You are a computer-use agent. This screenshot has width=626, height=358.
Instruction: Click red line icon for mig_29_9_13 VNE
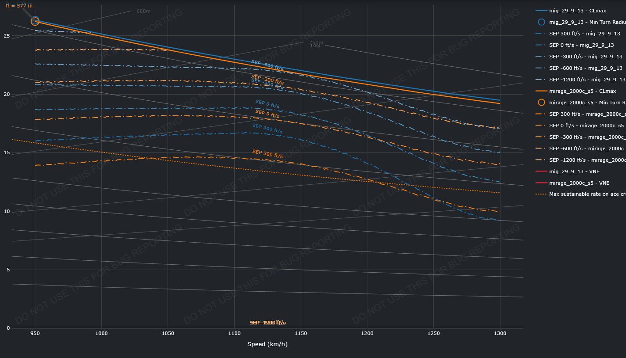[x=542, y=171]
